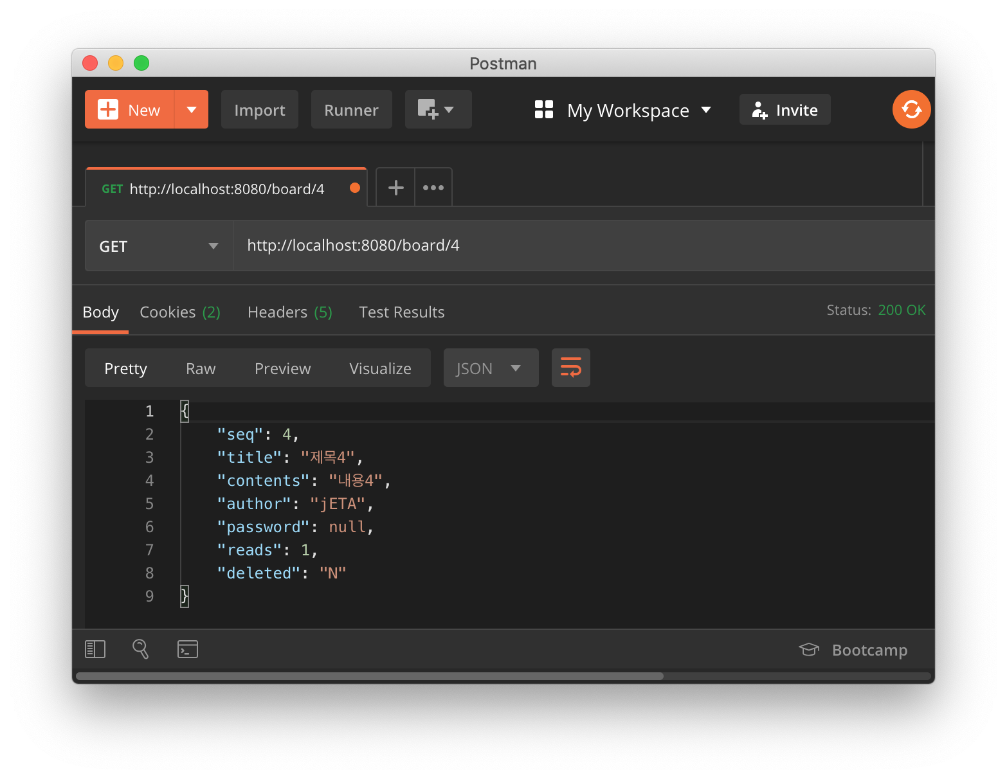Image resolution: width=1007 pixels, height=779 pixels.
Task: Collapse JSON at line 1 brace
Action: click(185, 411)
